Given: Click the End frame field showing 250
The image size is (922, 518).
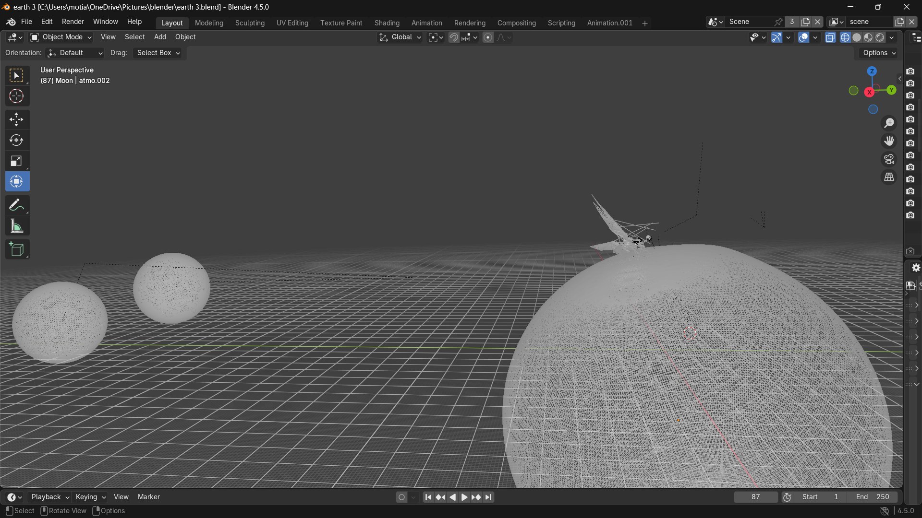Looking at the screenshot, I should 873,497.
